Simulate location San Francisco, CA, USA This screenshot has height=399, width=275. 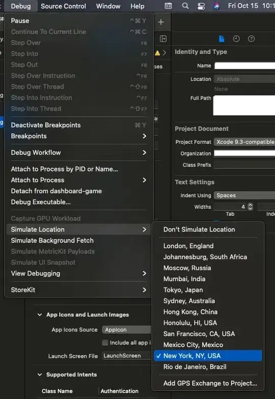tap(208, 334)
